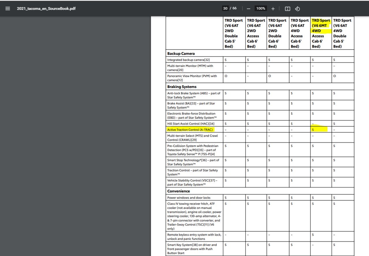Select the V6 6AT 2WD Double Cab 5' Bed header
Viewport: 369px width, 256px height.
(234, 33)
